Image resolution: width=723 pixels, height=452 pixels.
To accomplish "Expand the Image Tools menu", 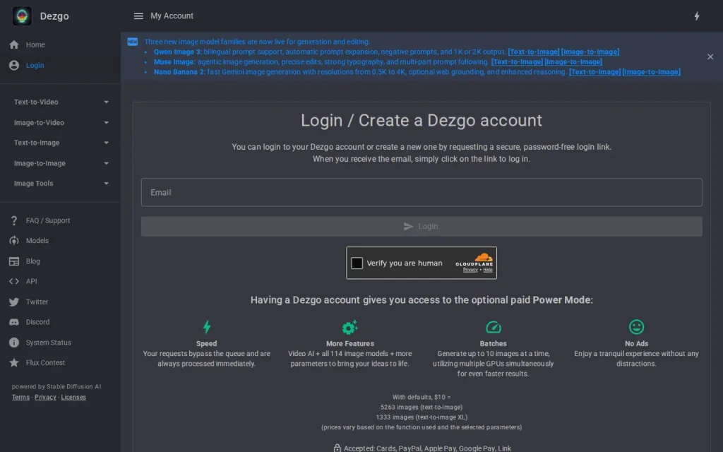I will [61, 184].
